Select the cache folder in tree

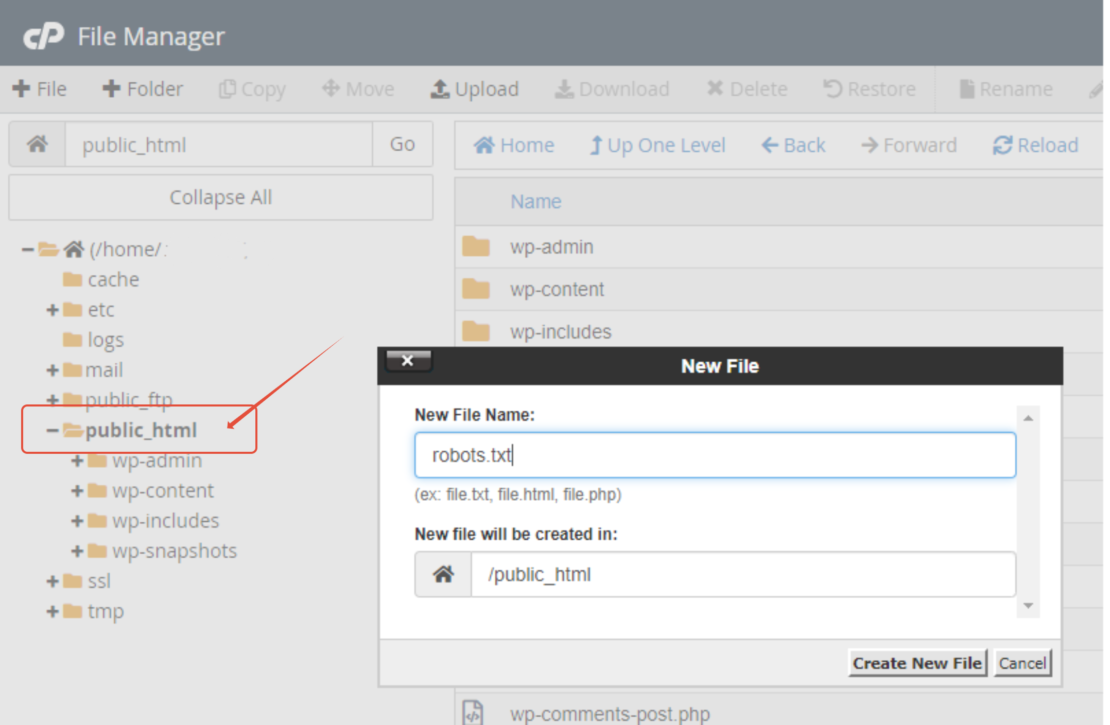pos(113,280)
